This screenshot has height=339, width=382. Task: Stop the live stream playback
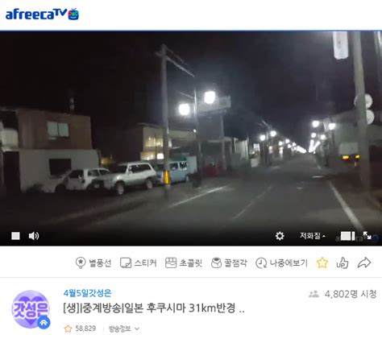(15, 236)
